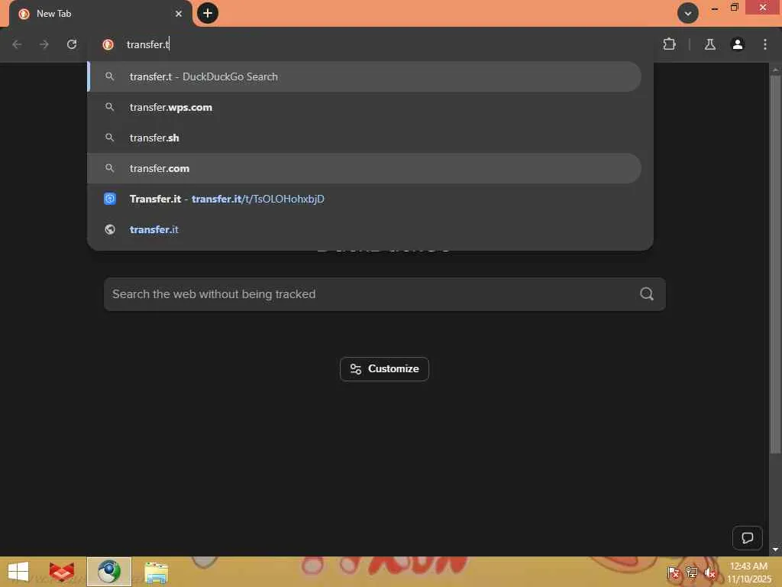782x587 pixels.
Task: Open the muted volume tray icon
Action: pos(709,572)
